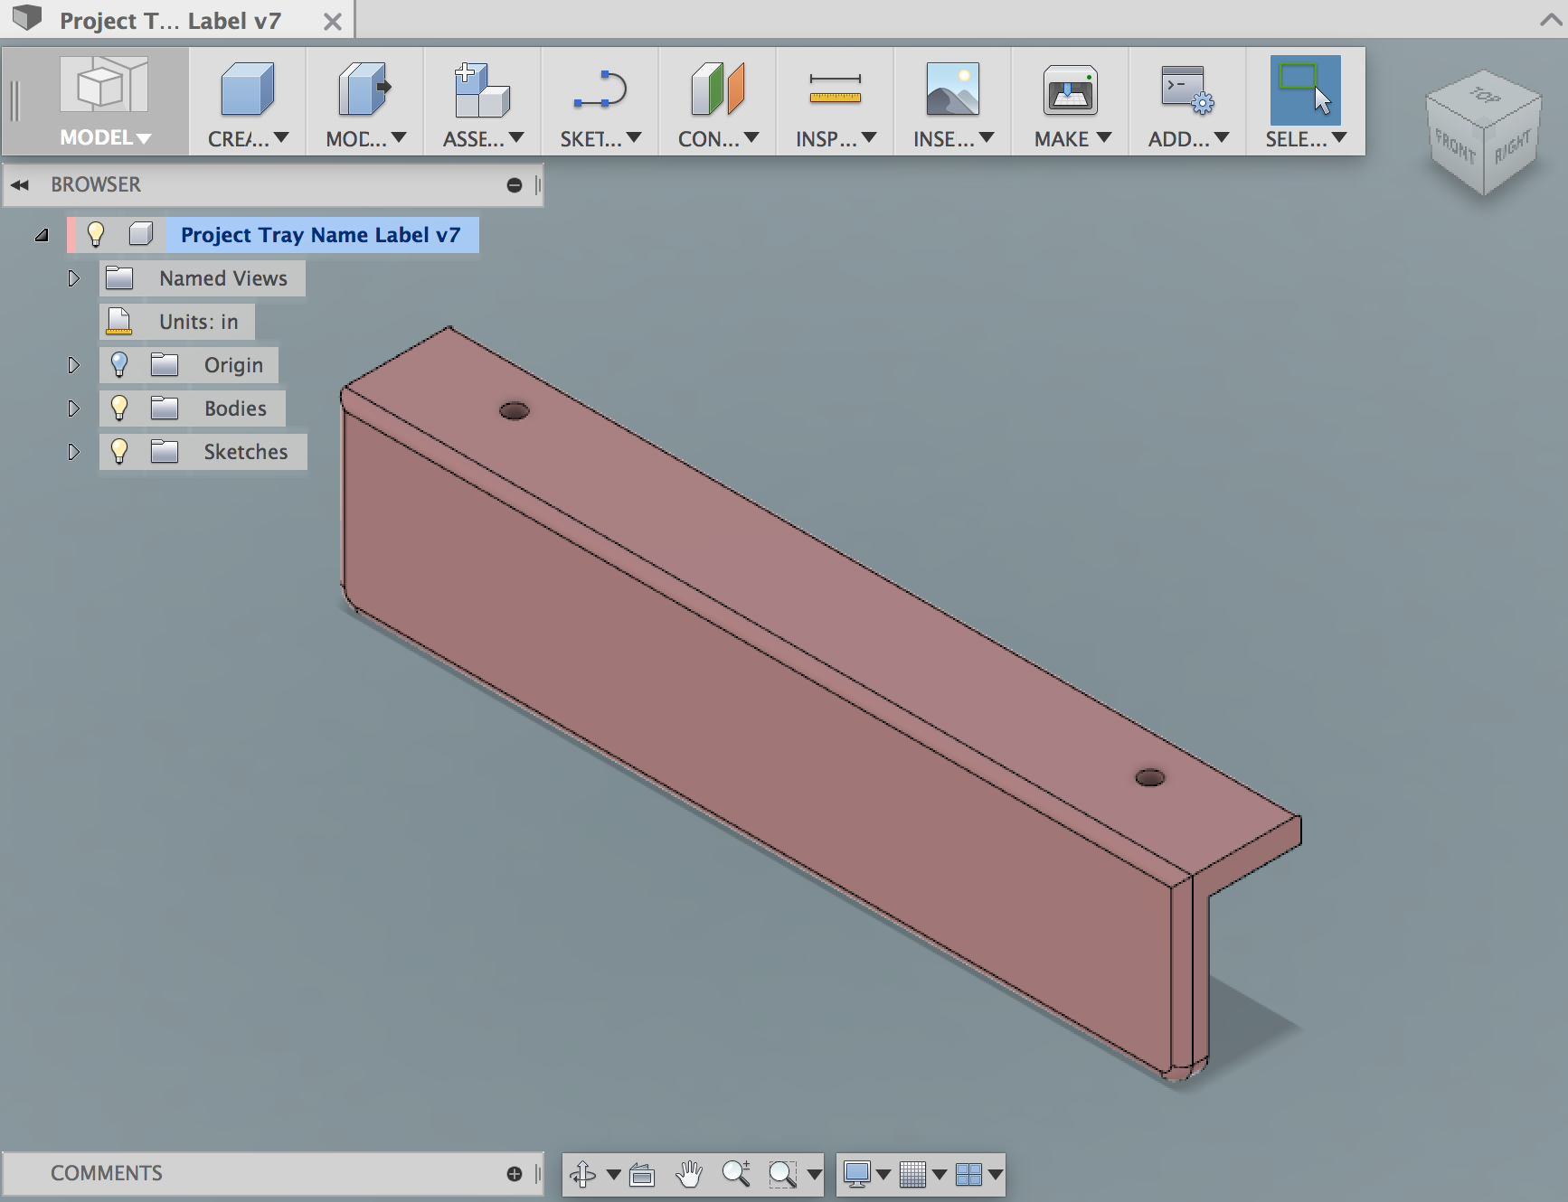1568x1202 pixels.
Task: Open the Display Settings dropdown in navigation bar
Action: click(x=866, y=1174)
